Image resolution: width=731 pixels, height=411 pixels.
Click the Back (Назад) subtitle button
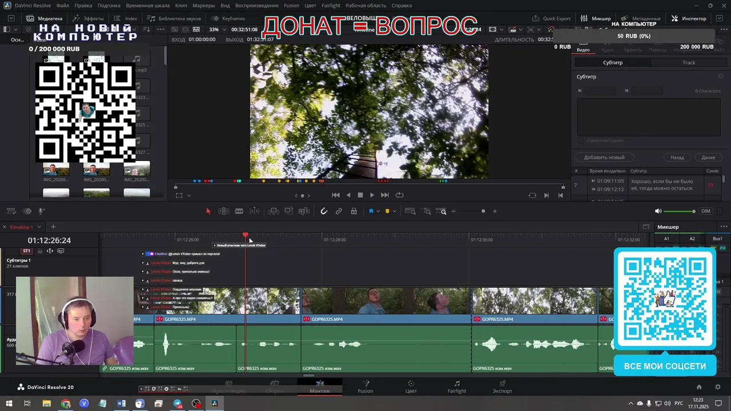tap(677, 157)
